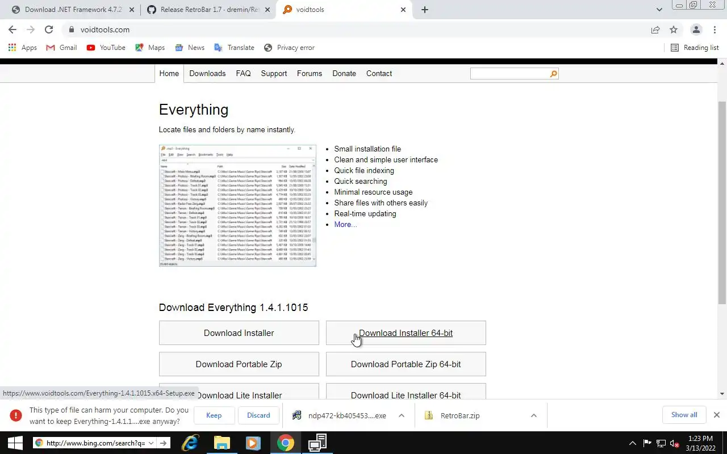The width and height of the screenshot is (727, 454).
Task: Open the Contact page
Action: [379, 73]
